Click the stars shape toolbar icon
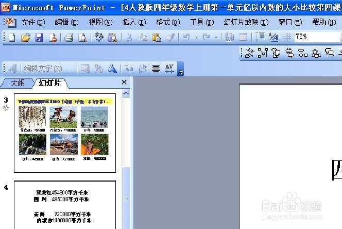The width and height of the screenshot is (342, 229). point(316,53)
